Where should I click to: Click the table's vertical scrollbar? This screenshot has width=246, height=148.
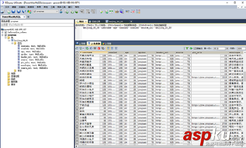click(245, 97)
